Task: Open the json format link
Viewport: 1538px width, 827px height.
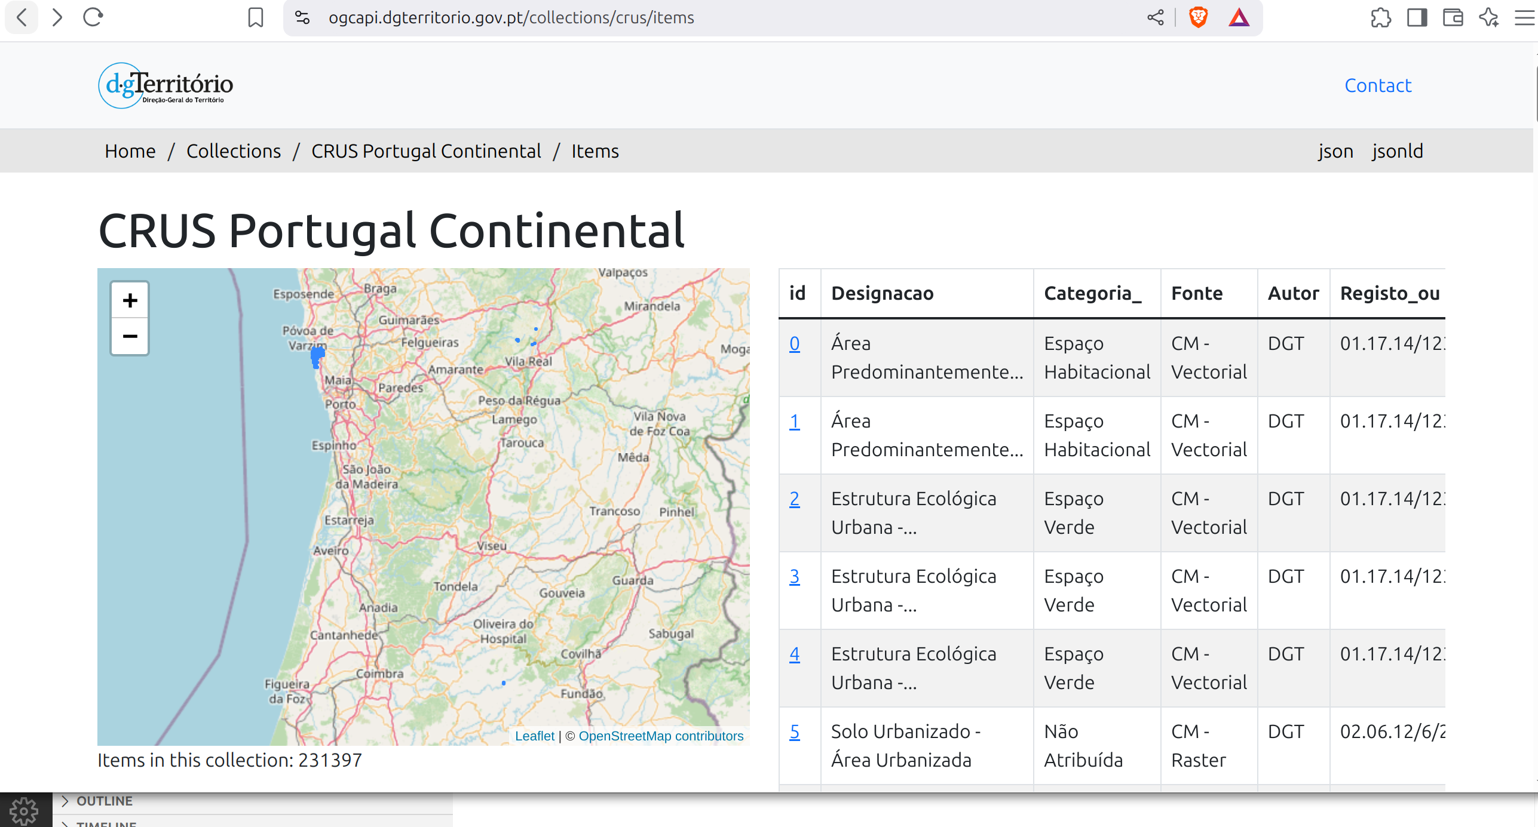Action: click(1335, 151)
